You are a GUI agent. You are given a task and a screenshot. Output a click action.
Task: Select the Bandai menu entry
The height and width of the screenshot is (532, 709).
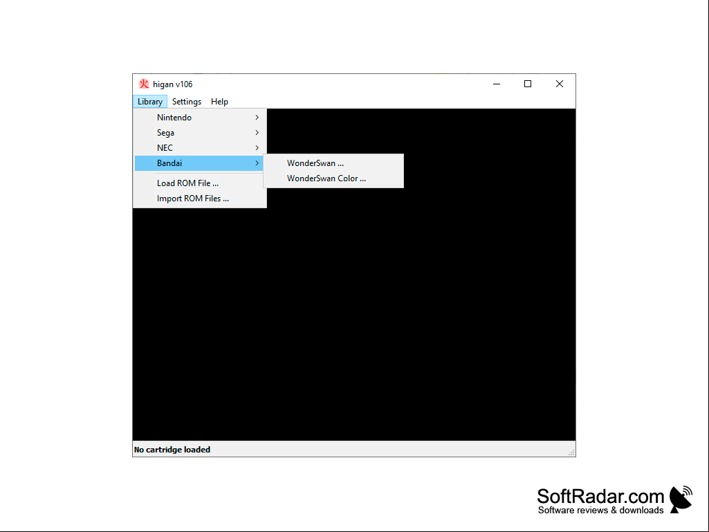coord(199,163)
